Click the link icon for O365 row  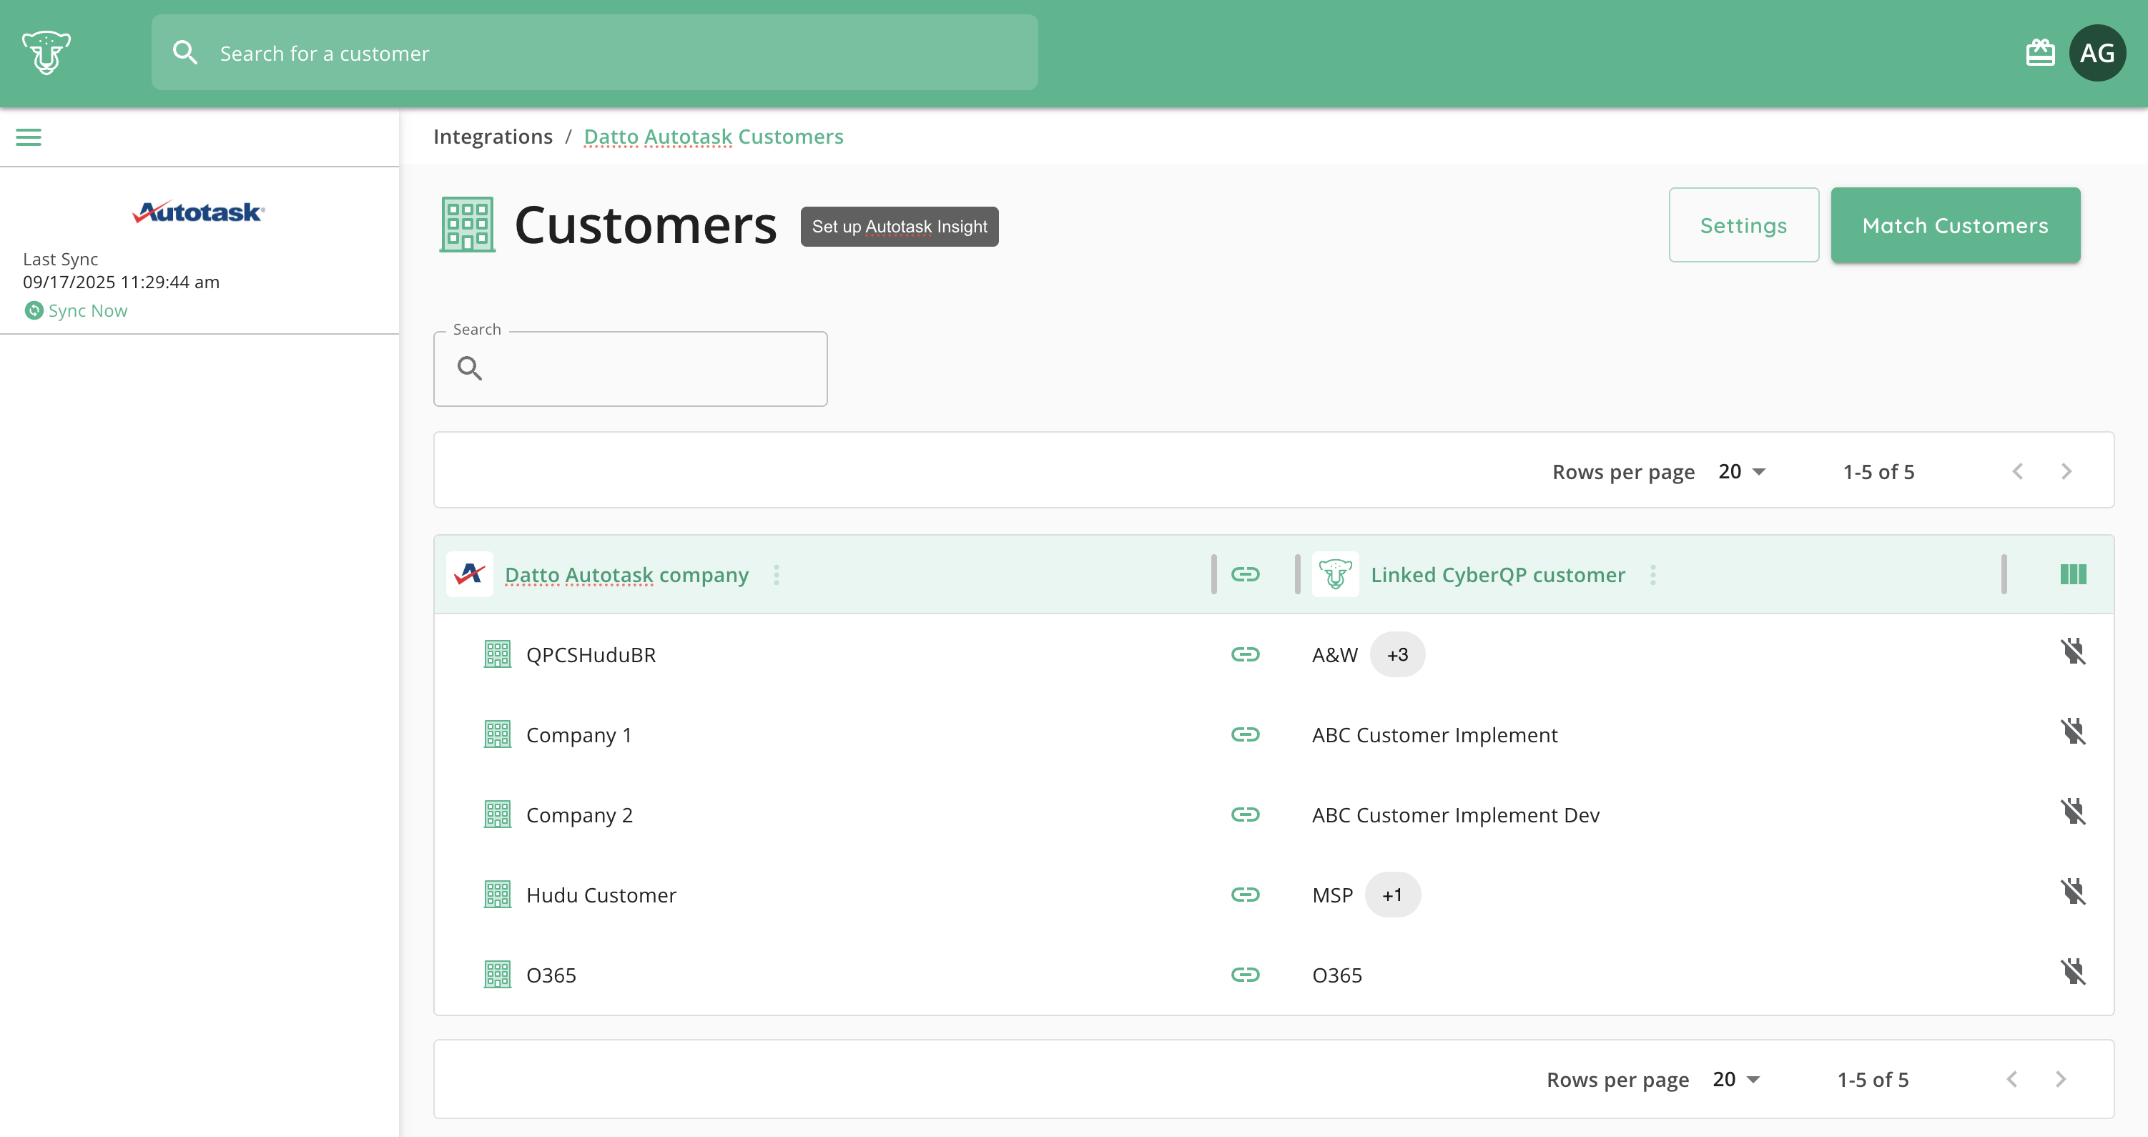(x=1245, y=975)
